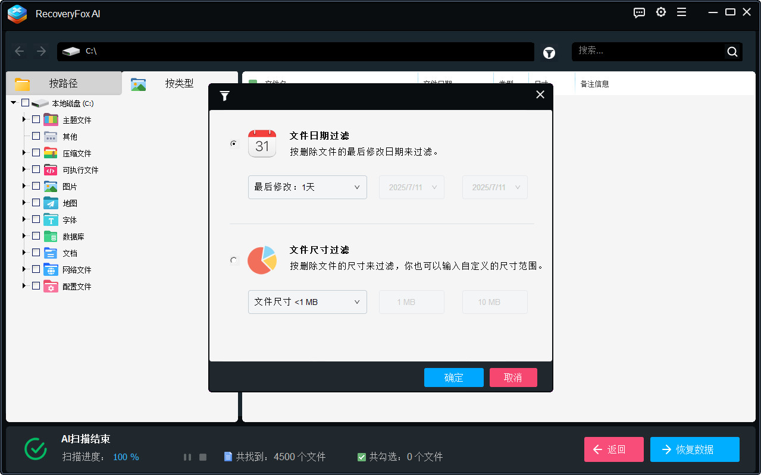This screenshot has width=761, height=475.
Task: Check the 图片 folder checkbox
Action: pos(36,186)
